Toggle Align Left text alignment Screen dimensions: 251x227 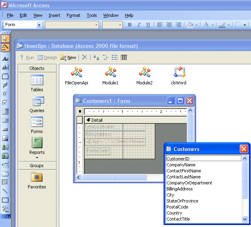(160, 25)
